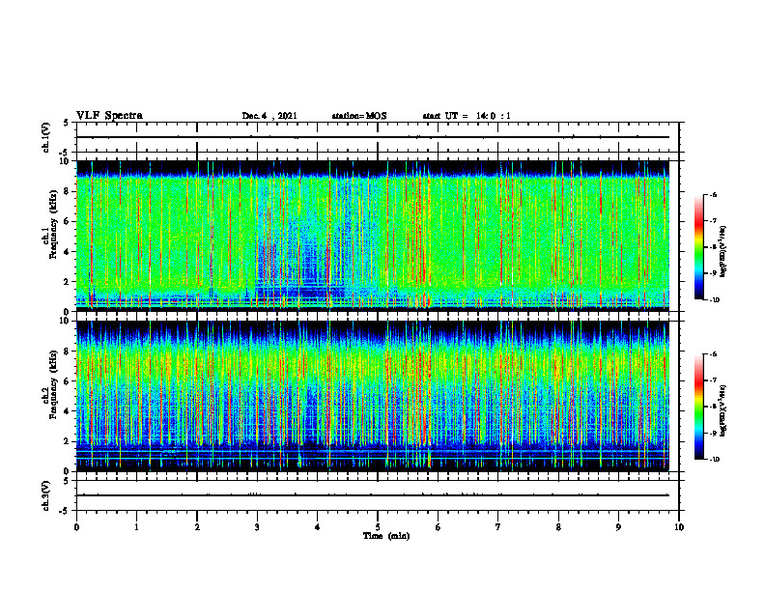Click the "4" kHz tick on ch.1 spectrogram
Image resolution: width=765 pixels, height=591 pixels.
tap(68, 252)
